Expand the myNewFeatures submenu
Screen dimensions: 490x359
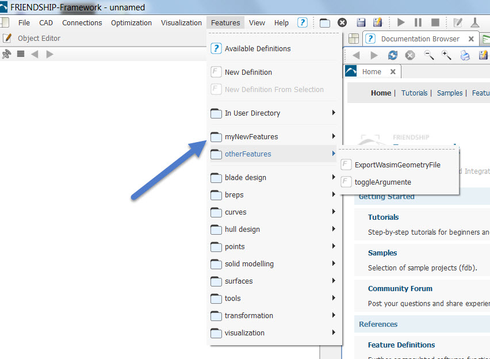(x=274, y=137)
